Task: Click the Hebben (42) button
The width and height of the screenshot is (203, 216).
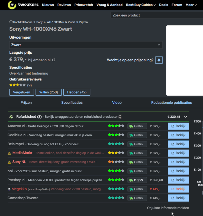Action: (77, 92)
